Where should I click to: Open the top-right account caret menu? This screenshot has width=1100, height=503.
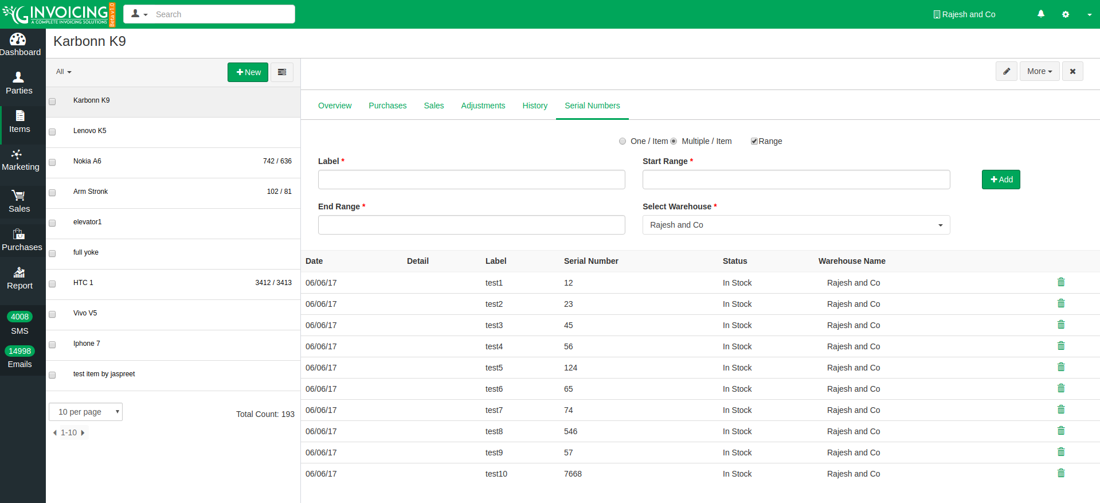(1090, 15)
